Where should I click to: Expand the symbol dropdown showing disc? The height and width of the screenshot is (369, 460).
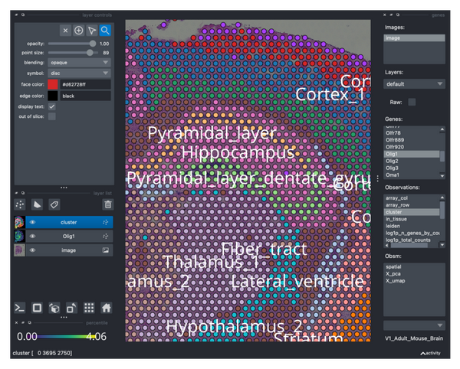coord(79,74)
